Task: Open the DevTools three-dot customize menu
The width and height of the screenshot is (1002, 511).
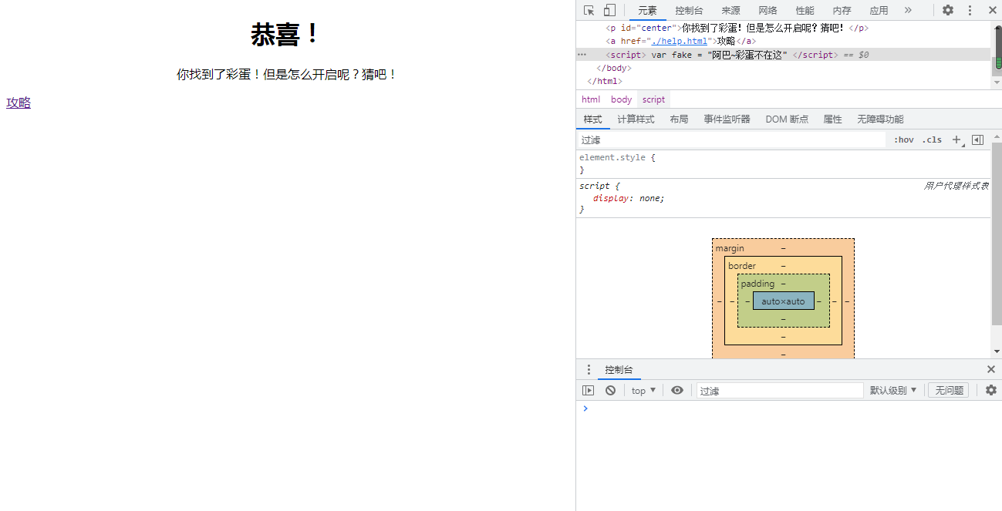Action: (970, 10)
